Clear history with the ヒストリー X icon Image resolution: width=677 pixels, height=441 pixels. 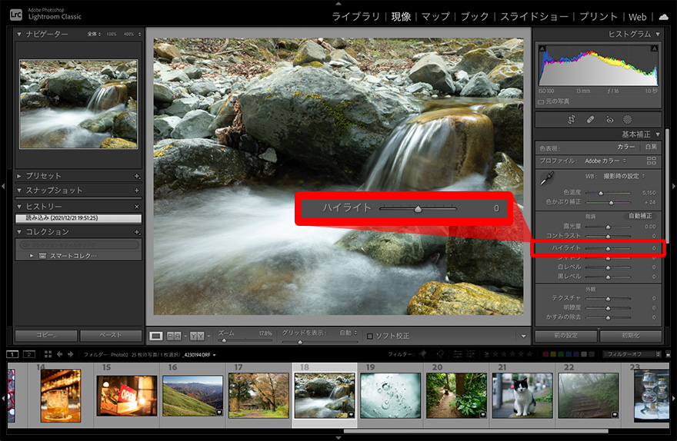[x=137, y=207]
